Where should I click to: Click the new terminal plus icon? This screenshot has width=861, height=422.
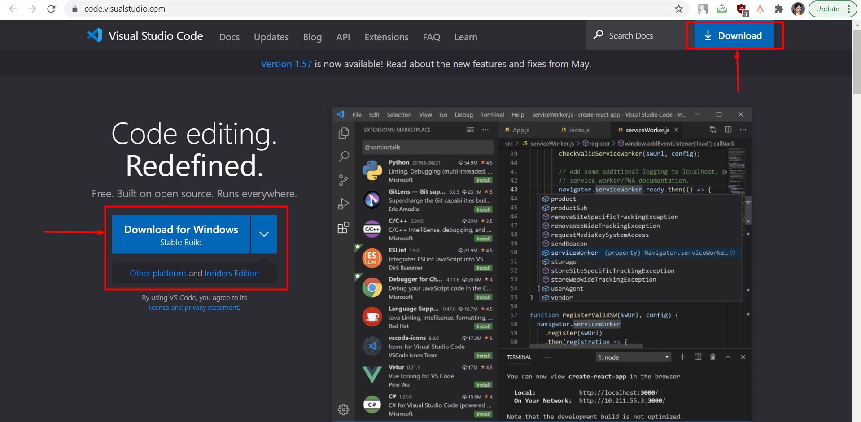coord(682,357)
